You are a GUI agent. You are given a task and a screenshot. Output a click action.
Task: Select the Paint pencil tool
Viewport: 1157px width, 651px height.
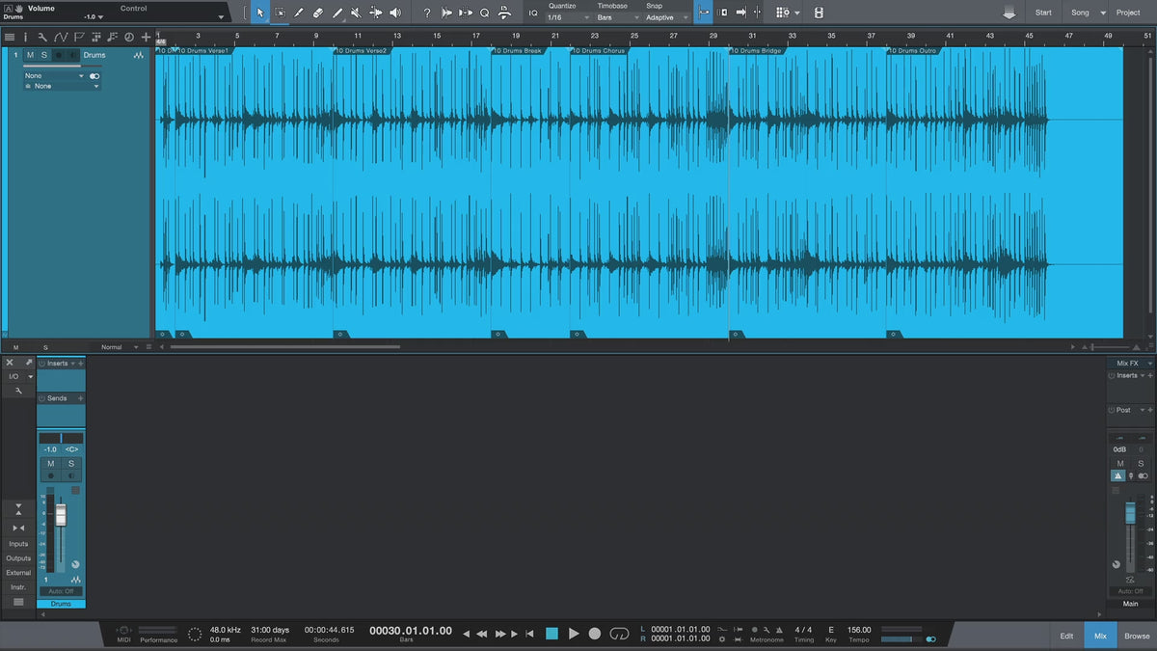point(336,13)
